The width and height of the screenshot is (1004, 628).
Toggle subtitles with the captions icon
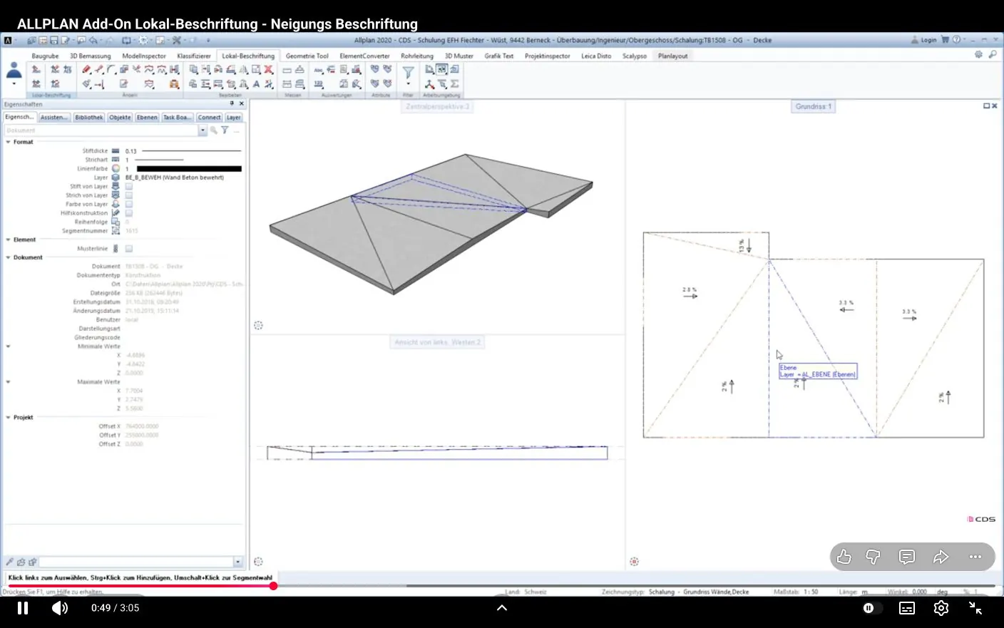907,608
